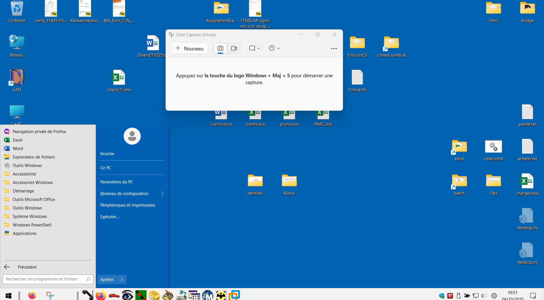Click the Windows Start button icon

9,296
